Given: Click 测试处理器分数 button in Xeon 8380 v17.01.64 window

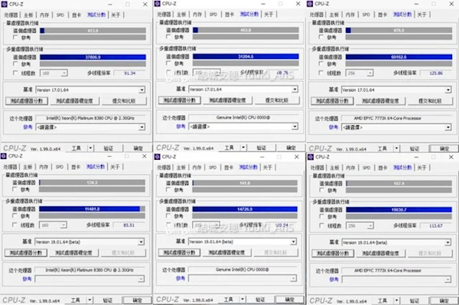Looking at the screenshot, I should 27,101.
